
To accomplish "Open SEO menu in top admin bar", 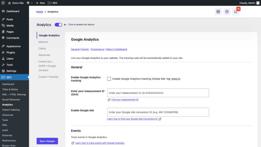I will [x=53, y=3].
